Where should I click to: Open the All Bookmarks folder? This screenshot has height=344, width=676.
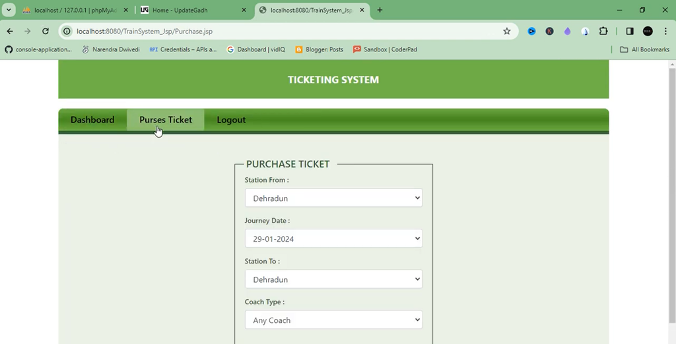tap(644, 49)
